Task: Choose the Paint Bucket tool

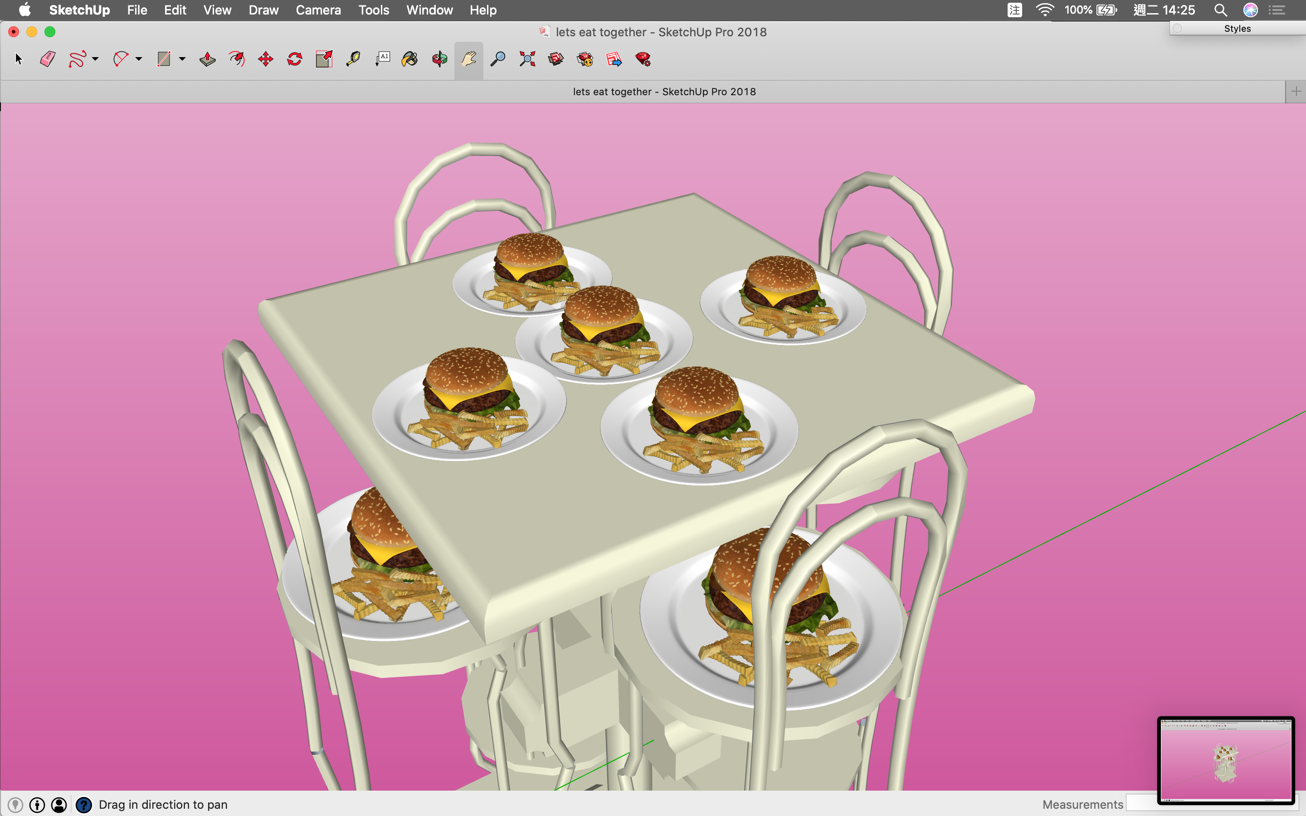Action: point(409,59)
